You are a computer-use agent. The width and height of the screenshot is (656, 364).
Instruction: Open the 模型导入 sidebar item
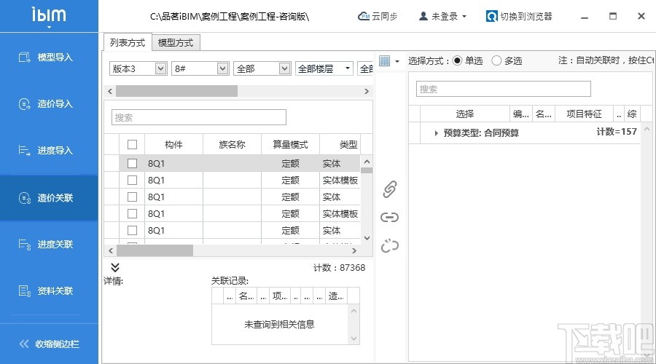[49, 58]
